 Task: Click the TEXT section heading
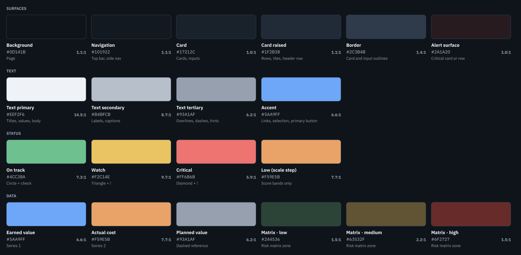point(11,71)
